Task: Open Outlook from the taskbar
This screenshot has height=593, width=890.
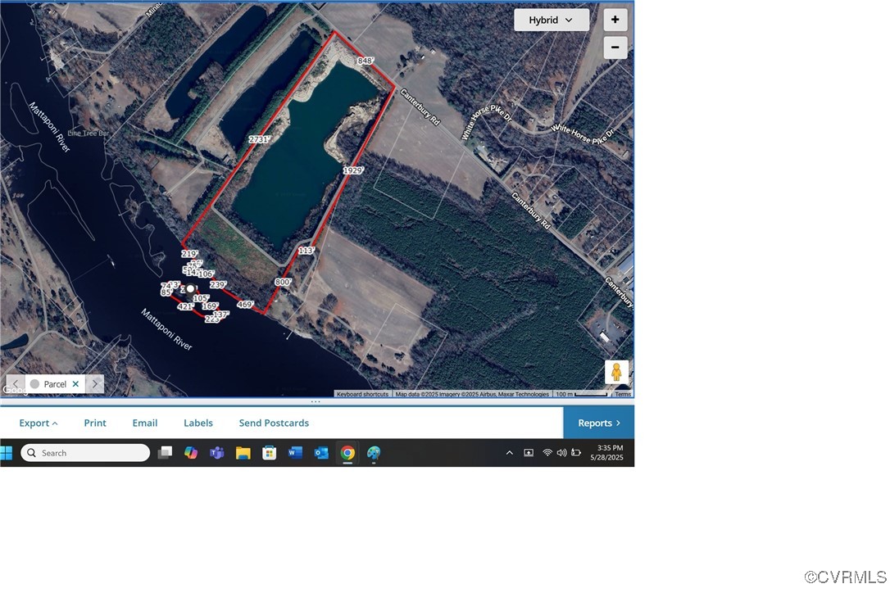Action: coord(321,453)
